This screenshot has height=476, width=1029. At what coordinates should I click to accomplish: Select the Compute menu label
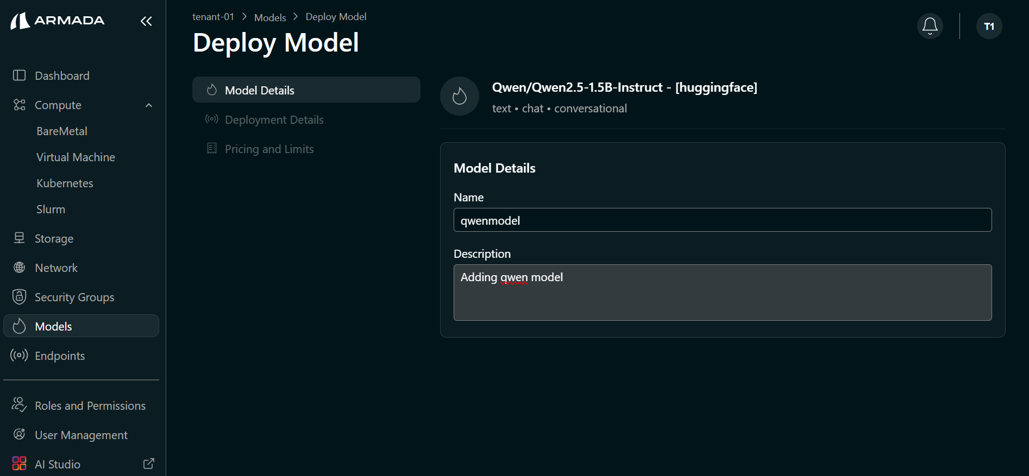click(x=58, y=105)
